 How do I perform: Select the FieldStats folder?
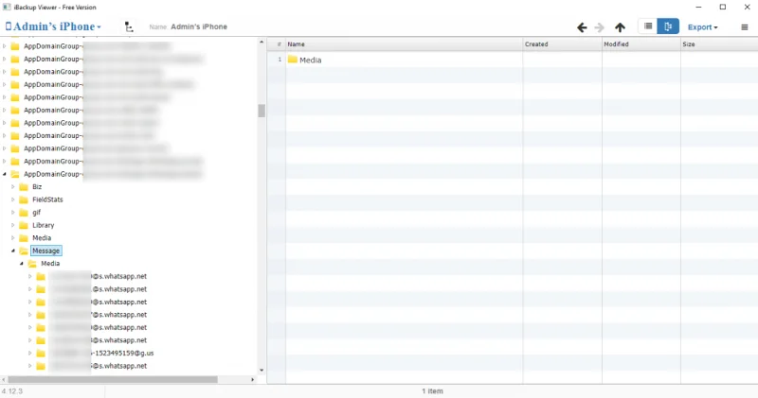[47, 199]
